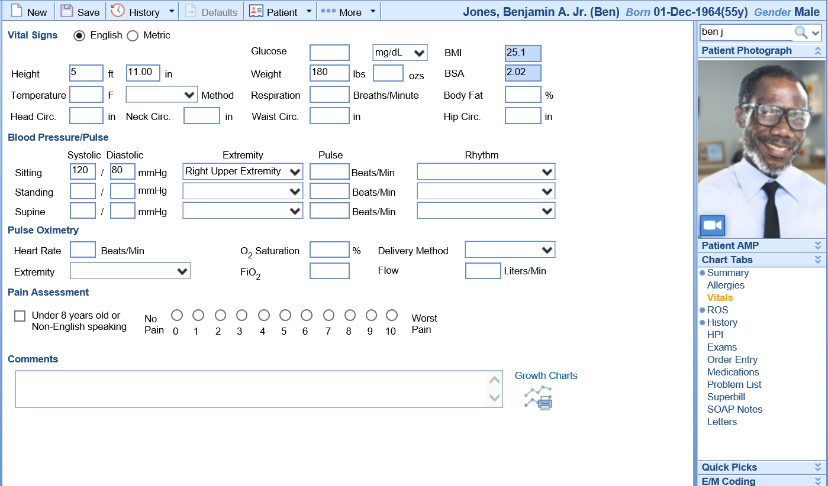Open the oxygen Delivery Method dropdown

(510, 250)
